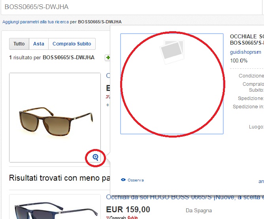Switch to the Asta tab
Viewport: 264px width, 219px height.
click(x=39, y=44)
